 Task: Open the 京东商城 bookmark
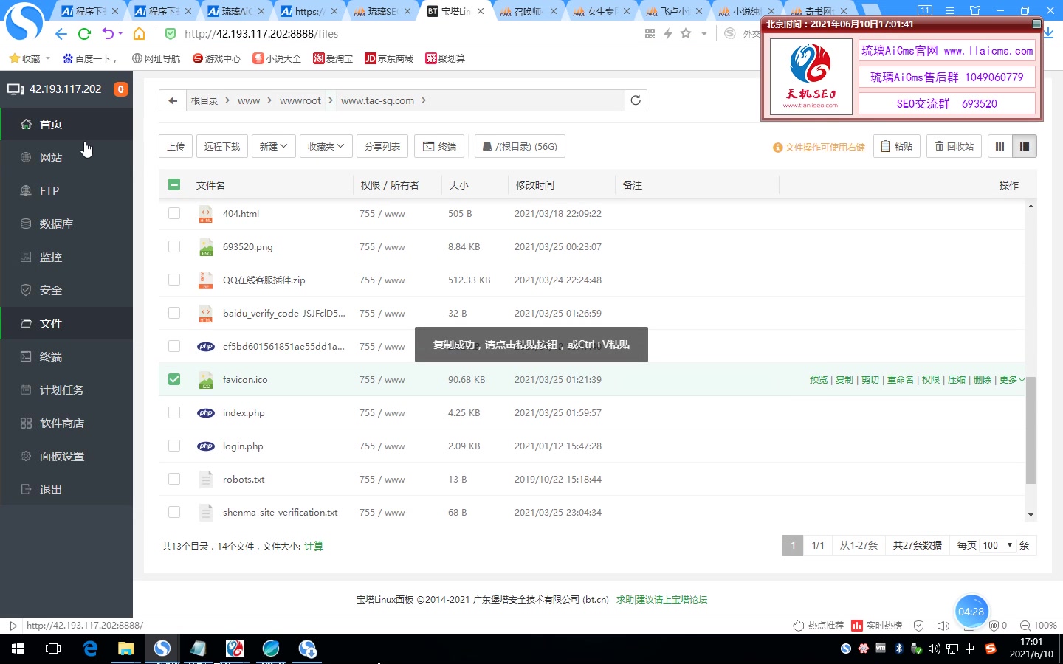coord(389,58)
